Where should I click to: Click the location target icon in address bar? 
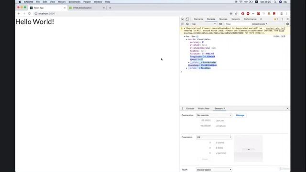point(231,14)
